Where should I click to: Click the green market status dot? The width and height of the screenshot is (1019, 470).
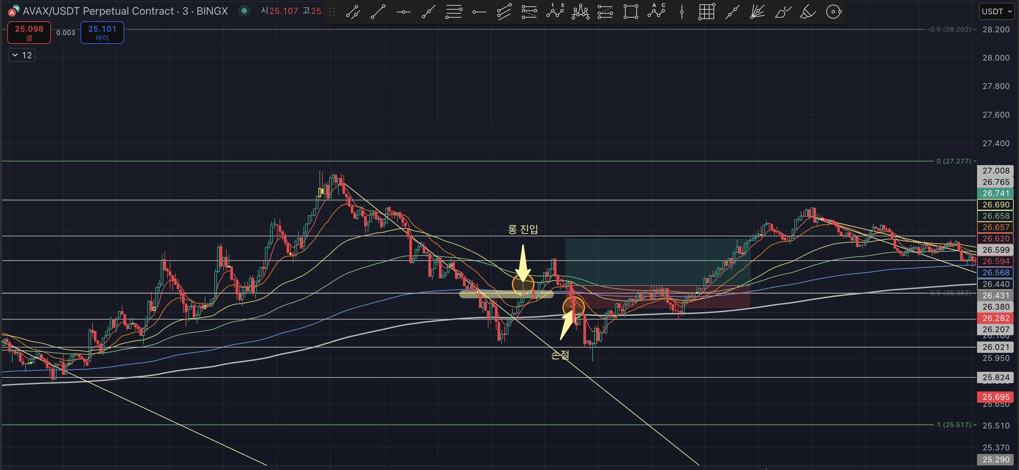pos(245,11)
